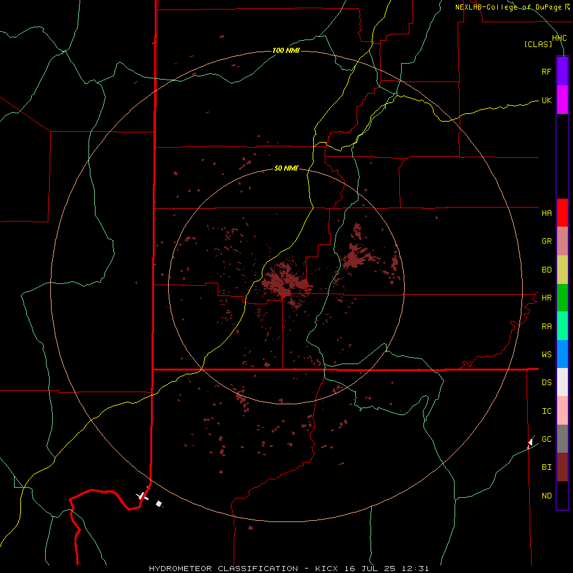Click the RF legend label

point(546,71)
